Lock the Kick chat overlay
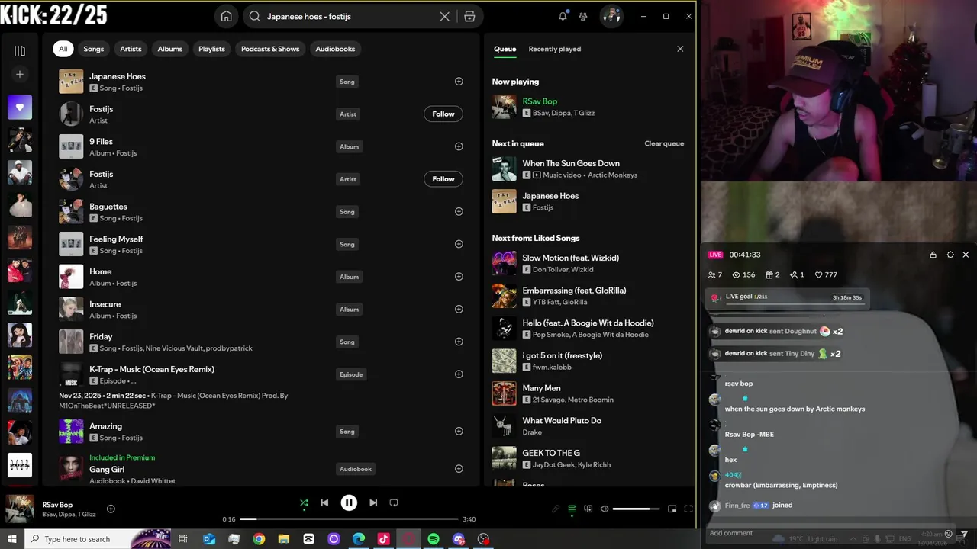 point(933,255)
